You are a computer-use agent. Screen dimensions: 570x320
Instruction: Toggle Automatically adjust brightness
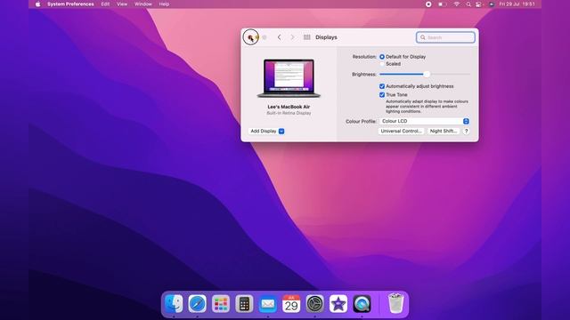(x=382, y=86)
